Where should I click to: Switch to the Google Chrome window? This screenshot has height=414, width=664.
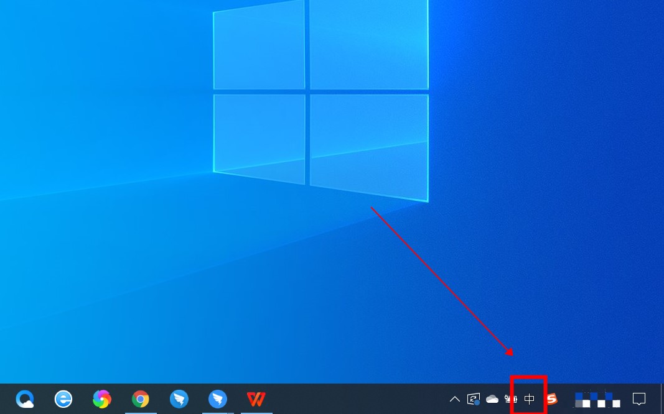coord(141,398)
